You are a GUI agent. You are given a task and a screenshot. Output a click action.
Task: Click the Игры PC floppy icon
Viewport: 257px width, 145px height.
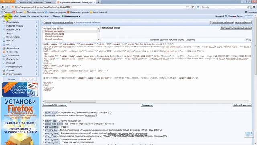pos(4,41)
